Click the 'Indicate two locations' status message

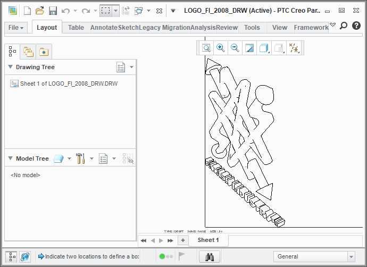click(x=88, y=256)
